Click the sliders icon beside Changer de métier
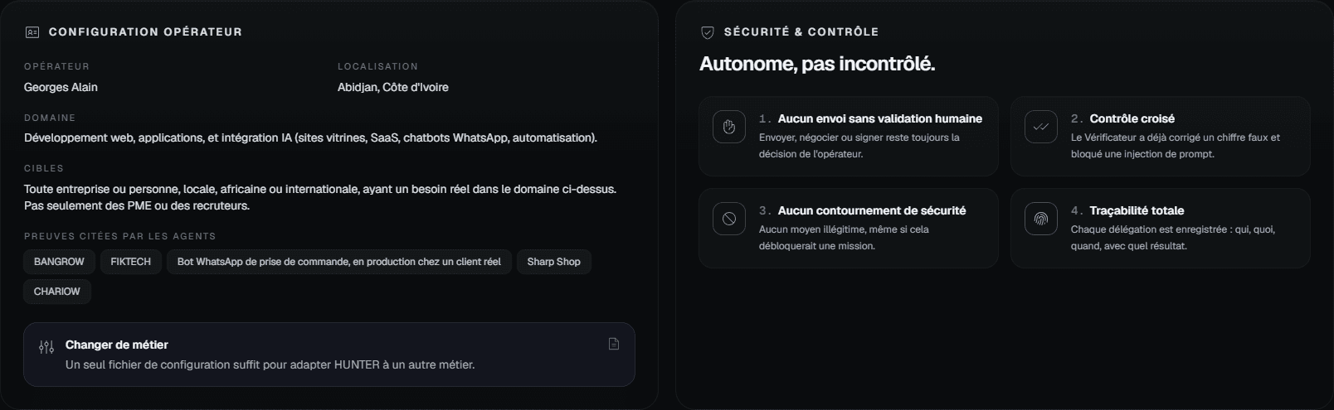This screenshot has width=1334, height=410. (x=46, y=347)
